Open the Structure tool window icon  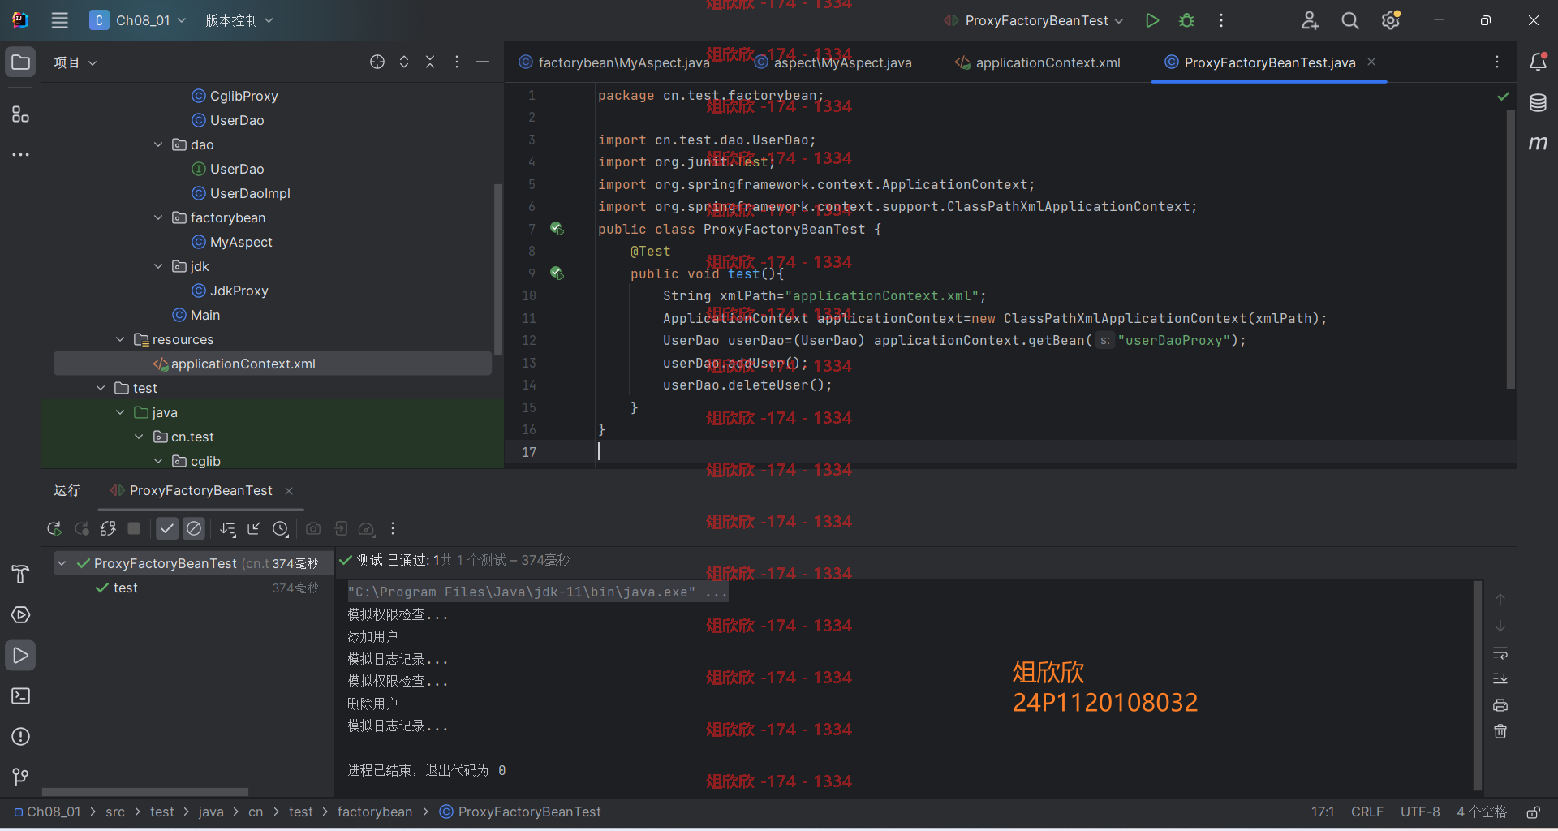[x=20, y=114]
